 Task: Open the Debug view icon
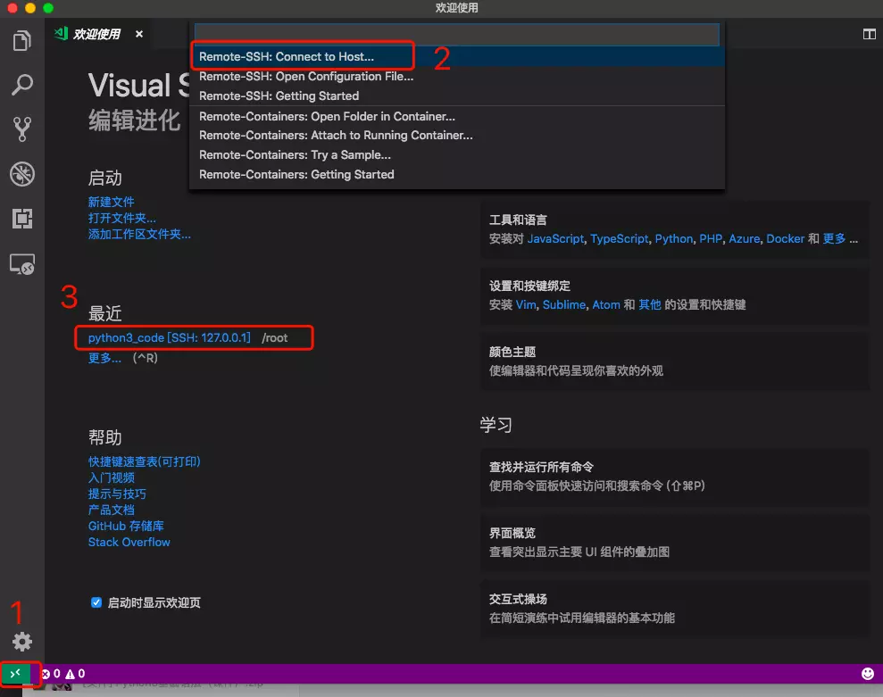pos(22,174)
